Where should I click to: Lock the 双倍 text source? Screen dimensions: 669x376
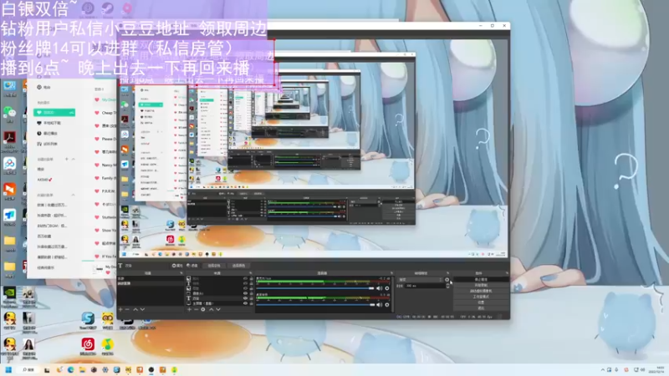point(252,298)
